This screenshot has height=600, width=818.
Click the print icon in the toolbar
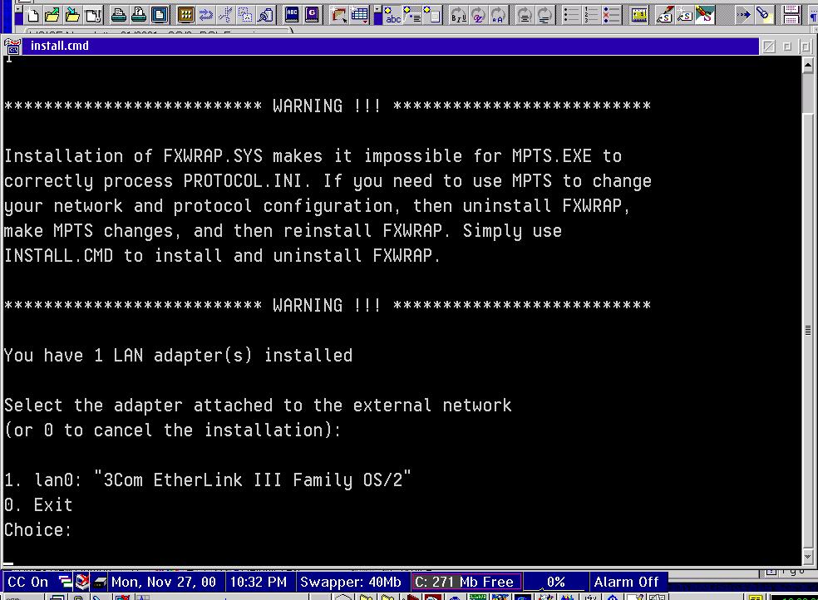click(119, 14)
